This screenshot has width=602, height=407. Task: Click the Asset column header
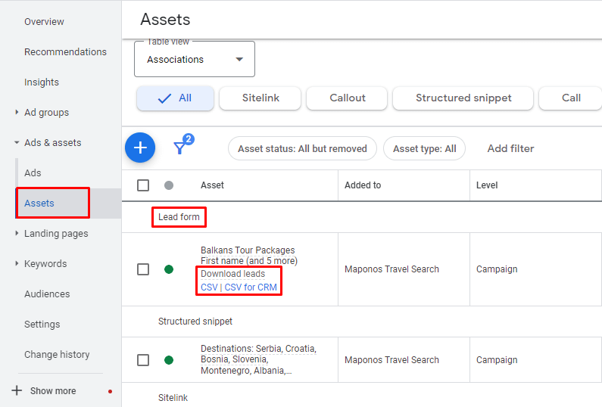[x=212, y=185]
